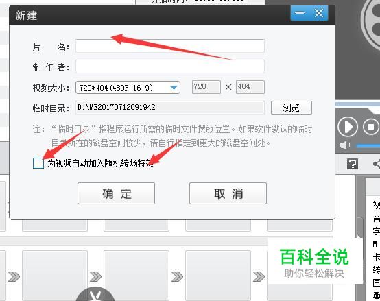Image resolution: width=380 pixels, height=301 pixels.
Task: Click the video width field showing 720
Action: 206,87
